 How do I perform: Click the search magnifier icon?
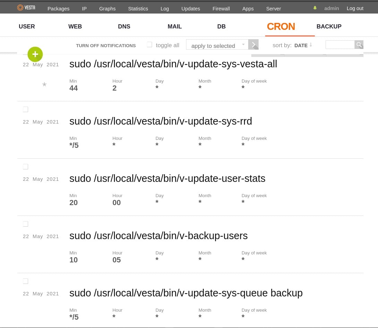tap(359, 44)
